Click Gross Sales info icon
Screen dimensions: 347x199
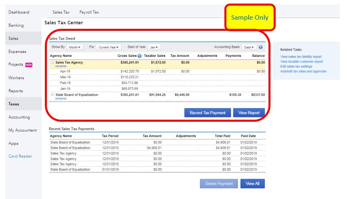click(x=139, y=56)
